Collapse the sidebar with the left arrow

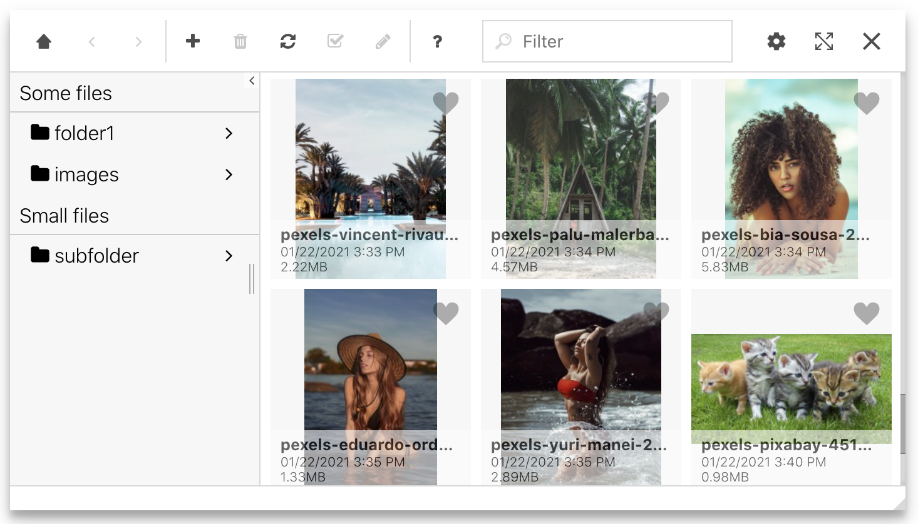pos(252,81)
